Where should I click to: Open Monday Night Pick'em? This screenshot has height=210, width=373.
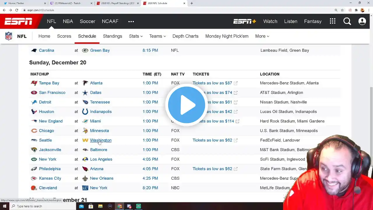tap(227, 36)
